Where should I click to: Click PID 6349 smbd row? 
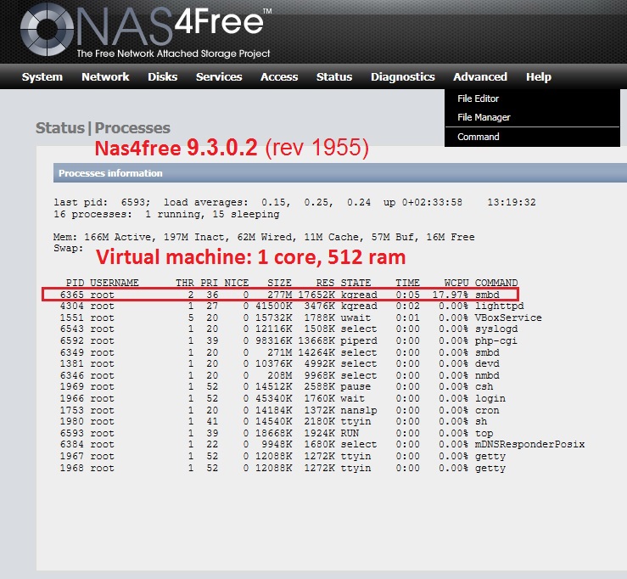279,352
